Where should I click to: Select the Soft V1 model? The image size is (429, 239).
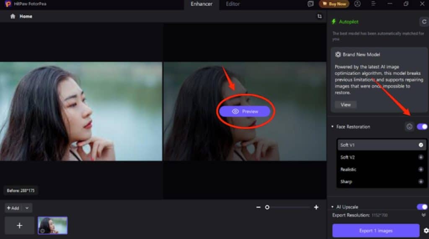tap(382, 145)
